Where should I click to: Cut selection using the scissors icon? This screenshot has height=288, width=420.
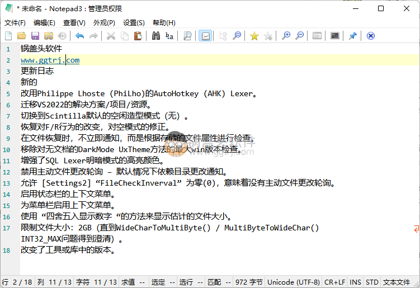111,36
